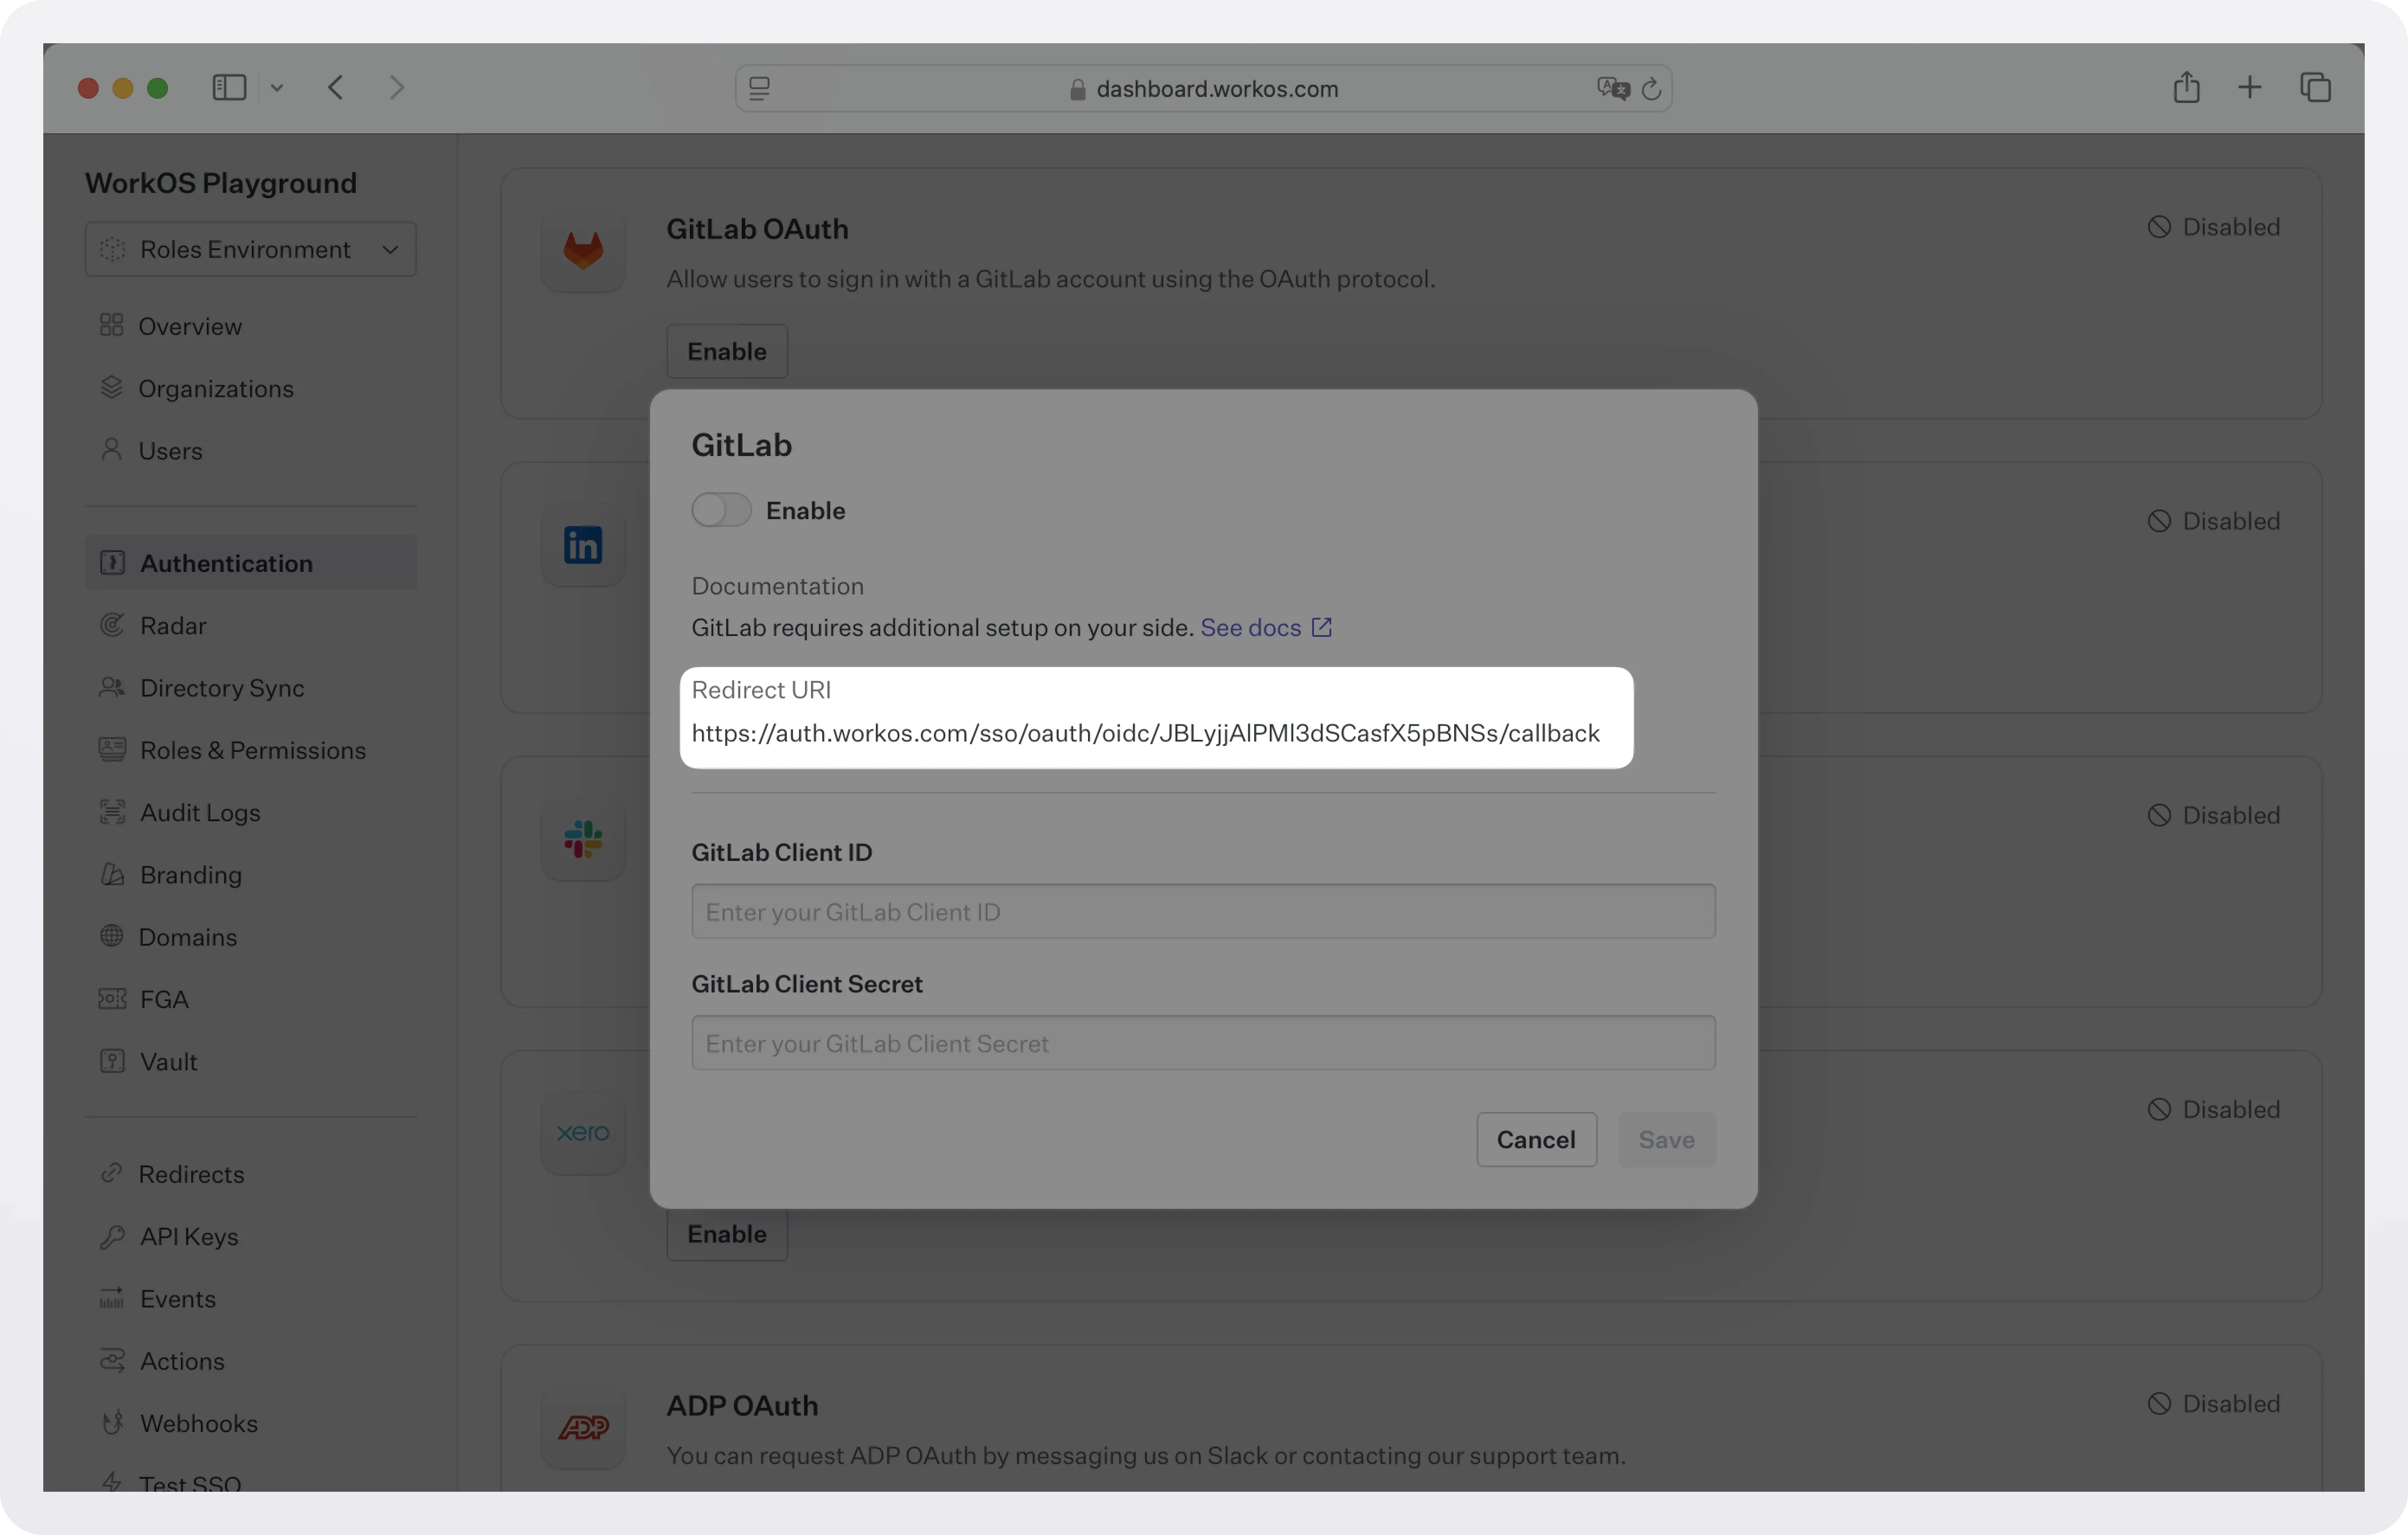Open the Roles Environment dropdown
2408x1535 pixels.
coord(251,249)
